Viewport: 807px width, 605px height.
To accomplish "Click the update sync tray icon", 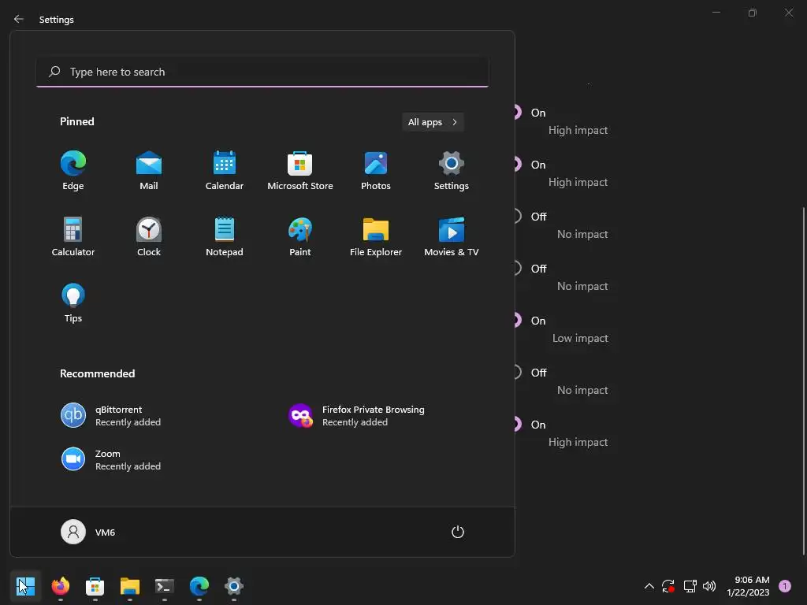I will click(668, 586).
